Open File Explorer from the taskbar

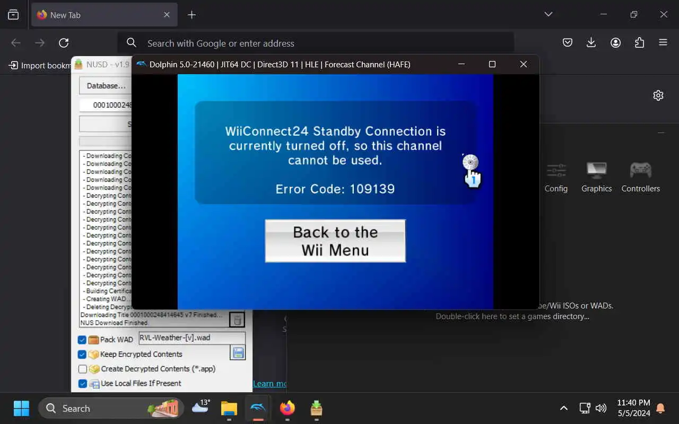click(x=229, y=408)
